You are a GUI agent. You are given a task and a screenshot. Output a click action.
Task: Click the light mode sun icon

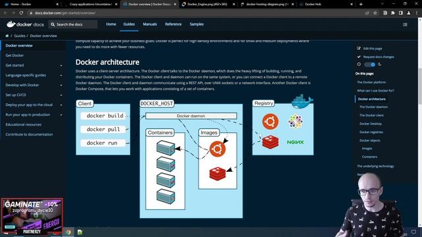pos(359,65)
